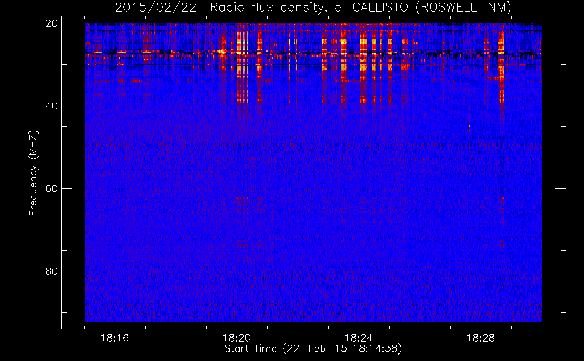Click the 'Start Time (22-Feb-15 18:14:38)' label
Viewport: 584px width, 361px height.
tap(313, 349)
